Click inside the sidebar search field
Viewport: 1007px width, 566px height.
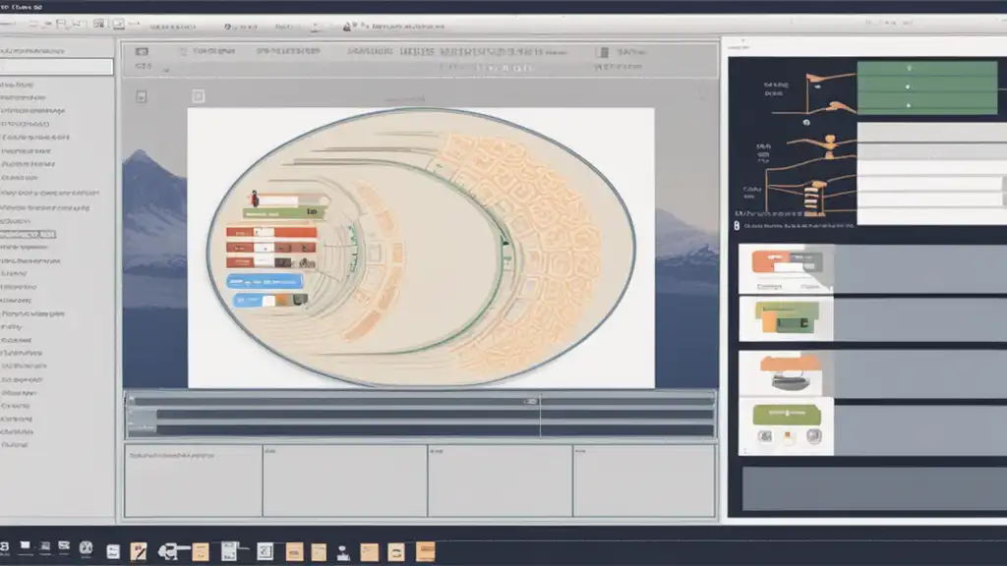click(x=56, y=67)
